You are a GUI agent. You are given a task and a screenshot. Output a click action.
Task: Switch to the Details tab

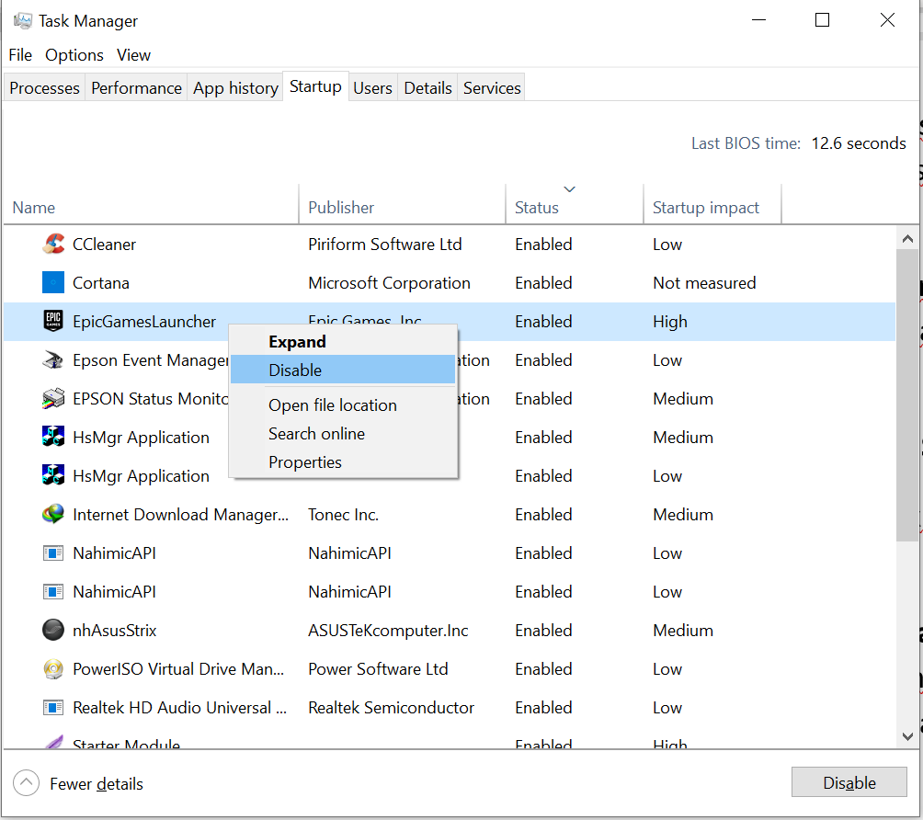coord(428,87)
